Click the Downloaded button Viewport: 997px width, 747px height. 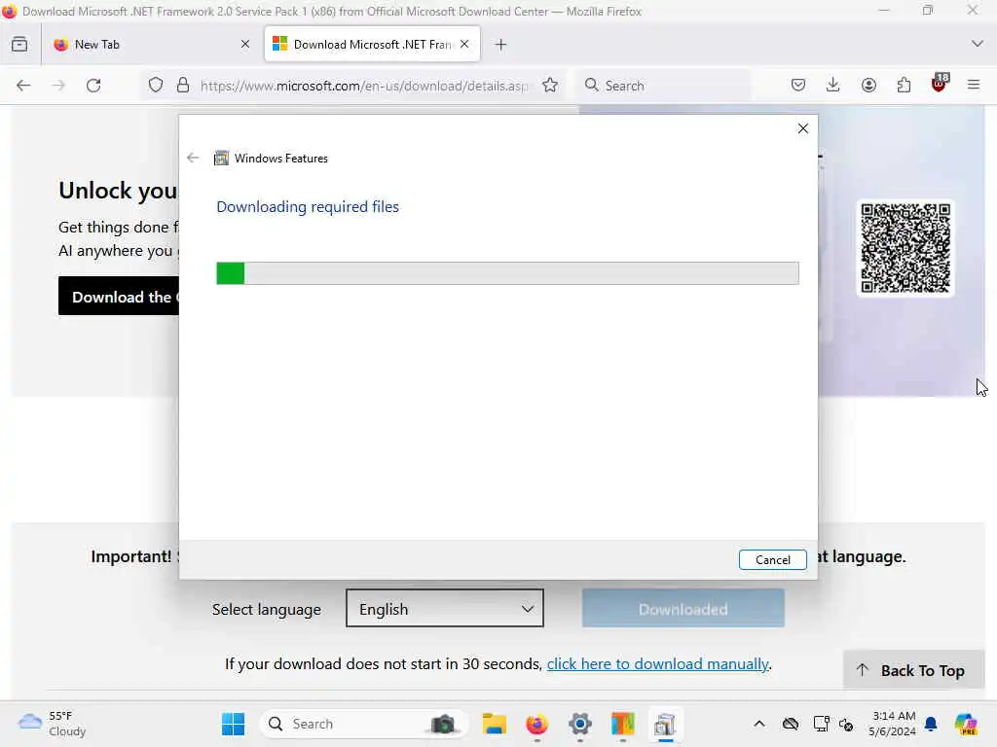pos(683,609)
